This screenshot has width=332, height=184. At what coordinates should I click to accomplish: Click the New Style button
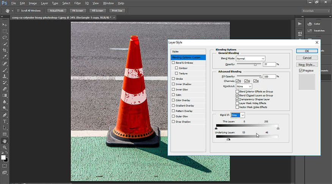tap(307, 65)
